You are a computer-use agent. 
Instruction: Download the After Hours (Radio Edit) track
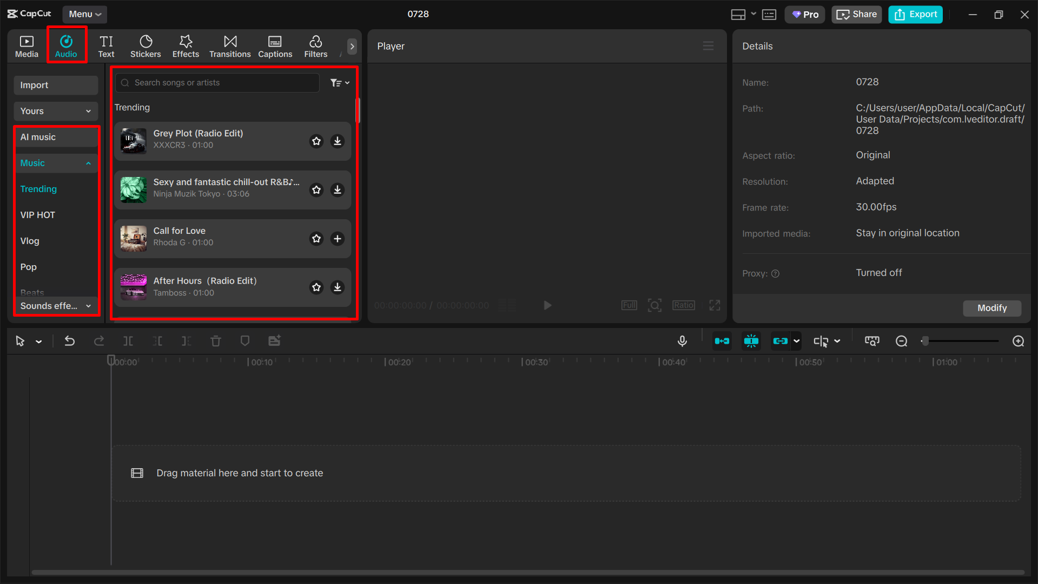tap(338, 287)
